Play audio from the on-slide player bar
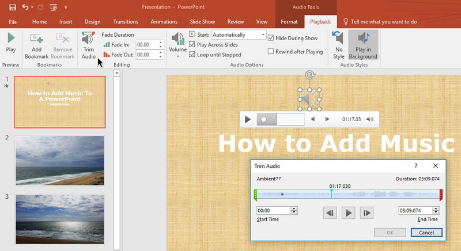This screenshot has height=251, width=461. [248, 119]
